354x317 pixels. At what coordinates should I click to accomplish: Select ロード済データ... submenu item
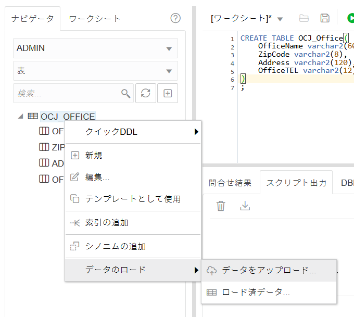click(269, 293)
